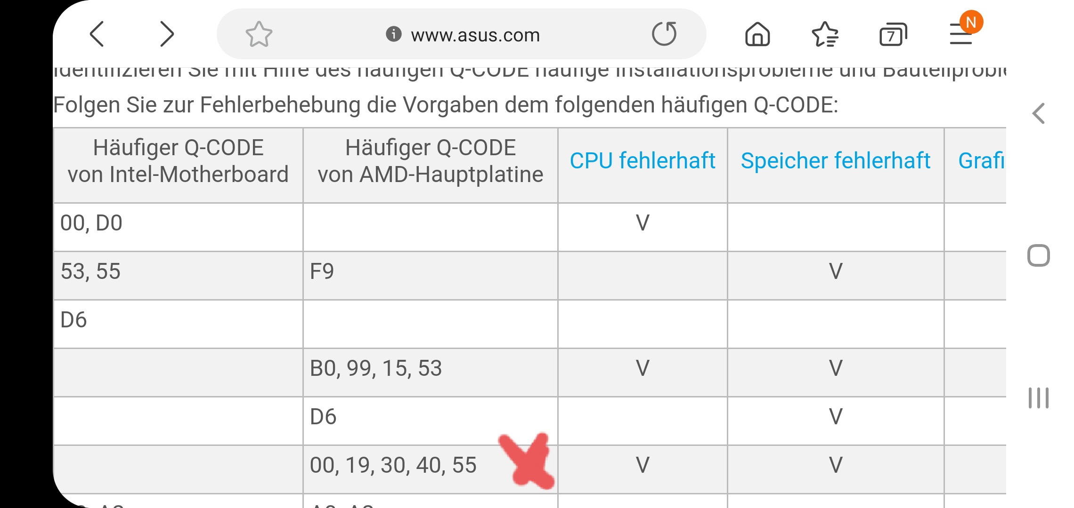Bookmark page with star in address bar

click(x=259, y=34)
